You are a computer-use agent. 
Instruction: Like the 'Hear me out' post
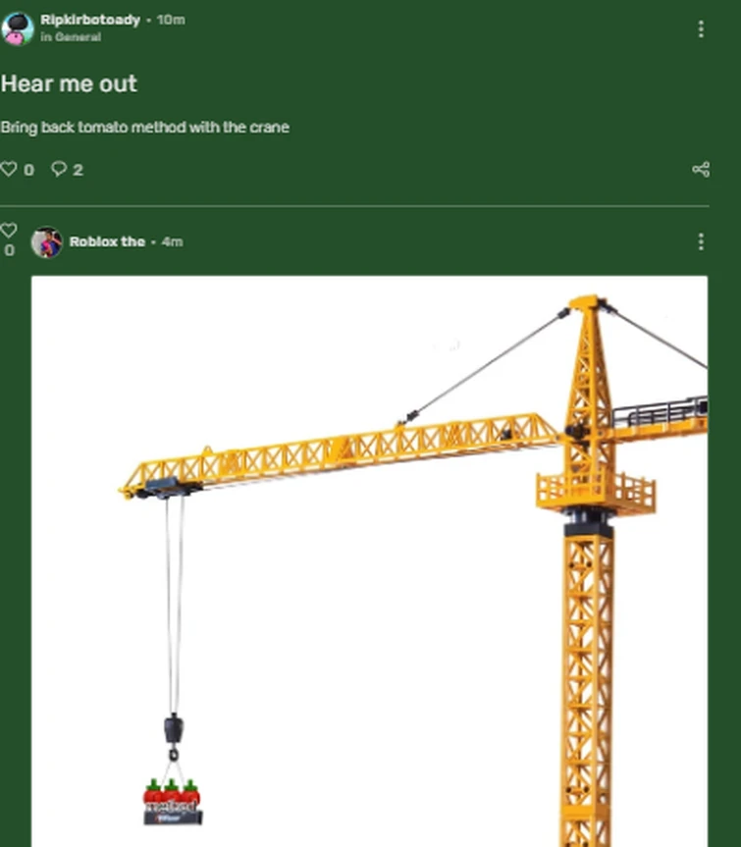click(x=9, y=169)
